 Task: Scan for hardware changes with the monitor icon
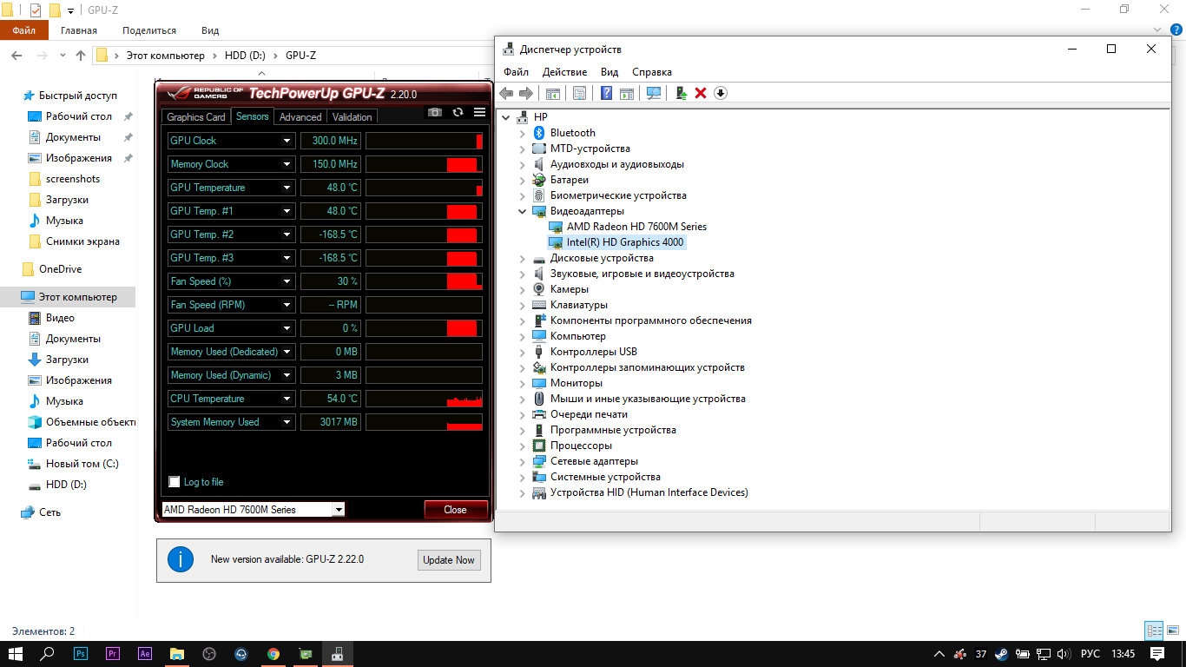tap(654, 93)
